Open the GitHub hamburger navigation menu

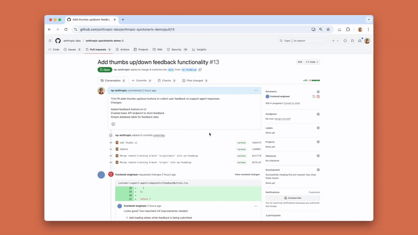coord(50,41)
